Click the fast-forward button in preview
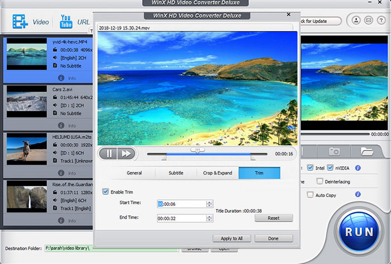Viewport: 391px width, 264px height. coord(126,153)
